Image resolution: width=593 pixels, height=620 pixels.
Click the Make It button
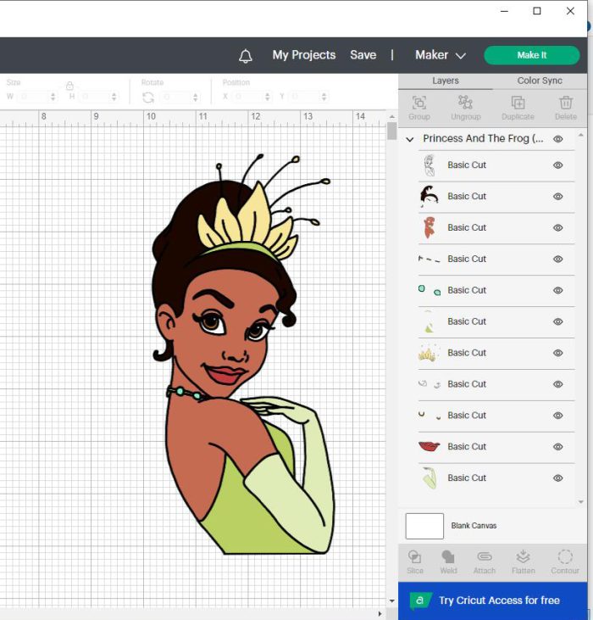point(532,55)
